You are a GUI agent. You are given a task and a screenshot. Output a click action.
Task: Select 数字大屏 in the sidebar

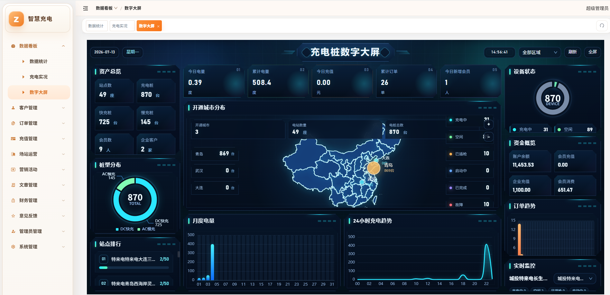pos(39,92)
